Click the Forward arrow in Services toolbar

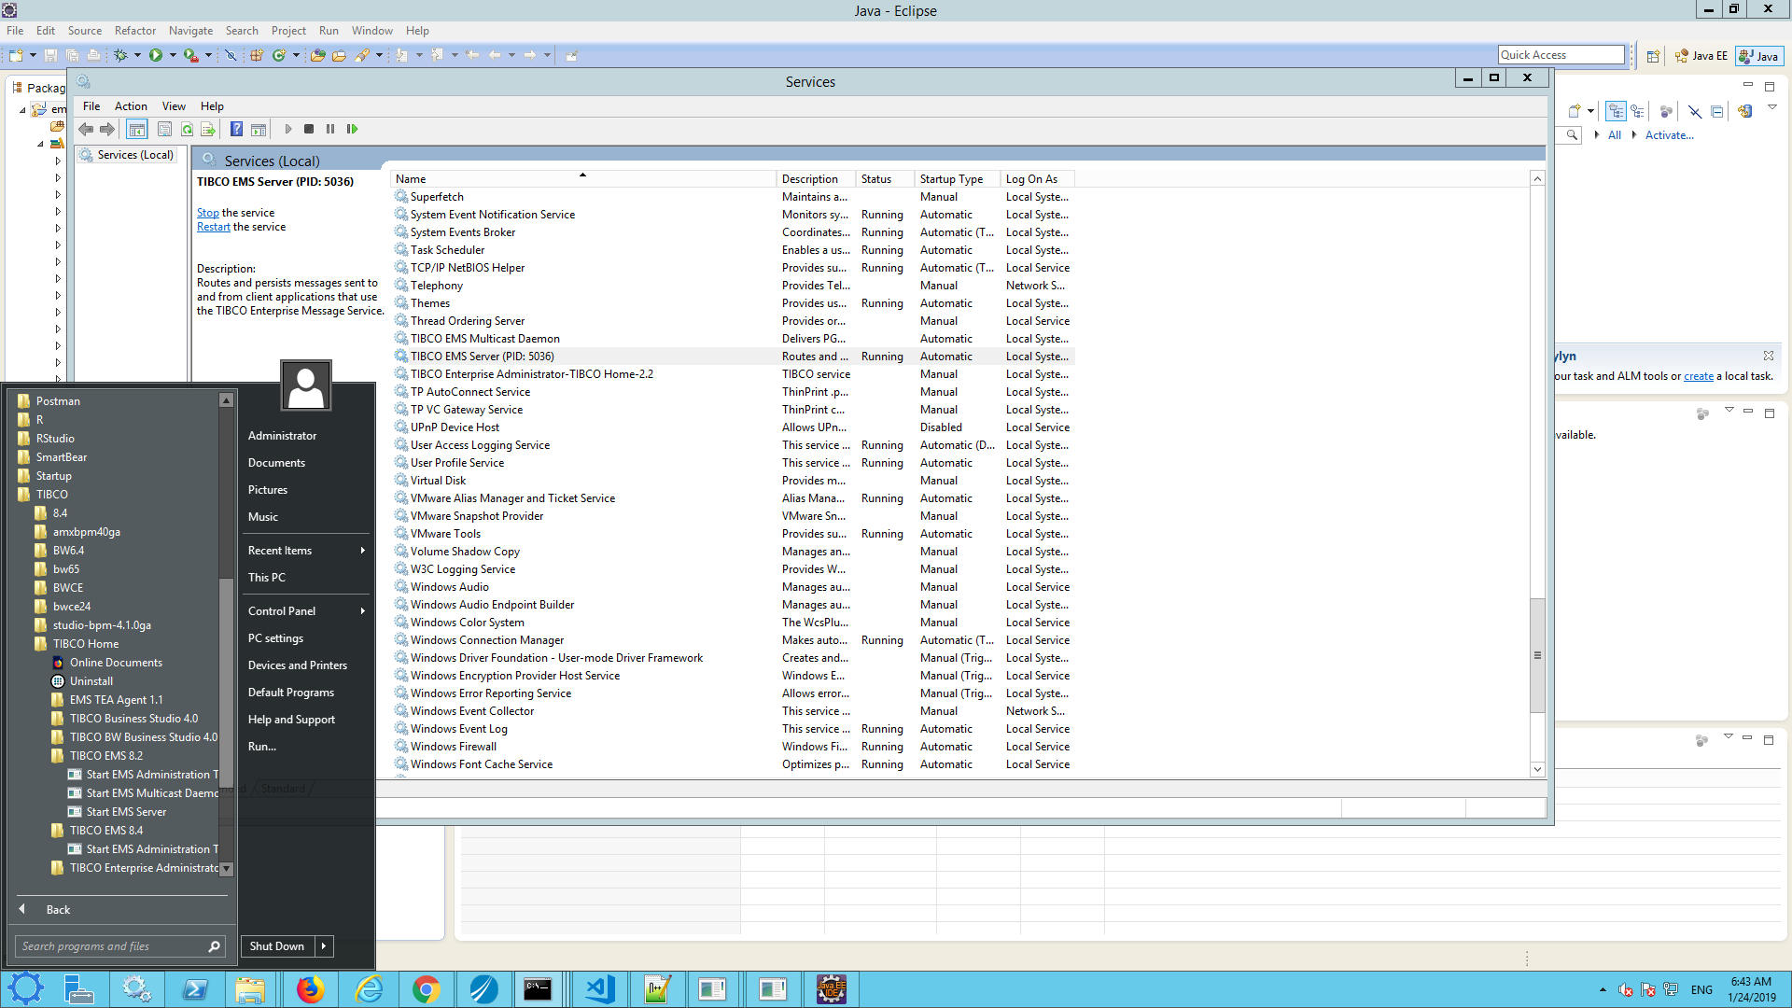[x=106, y=130]
